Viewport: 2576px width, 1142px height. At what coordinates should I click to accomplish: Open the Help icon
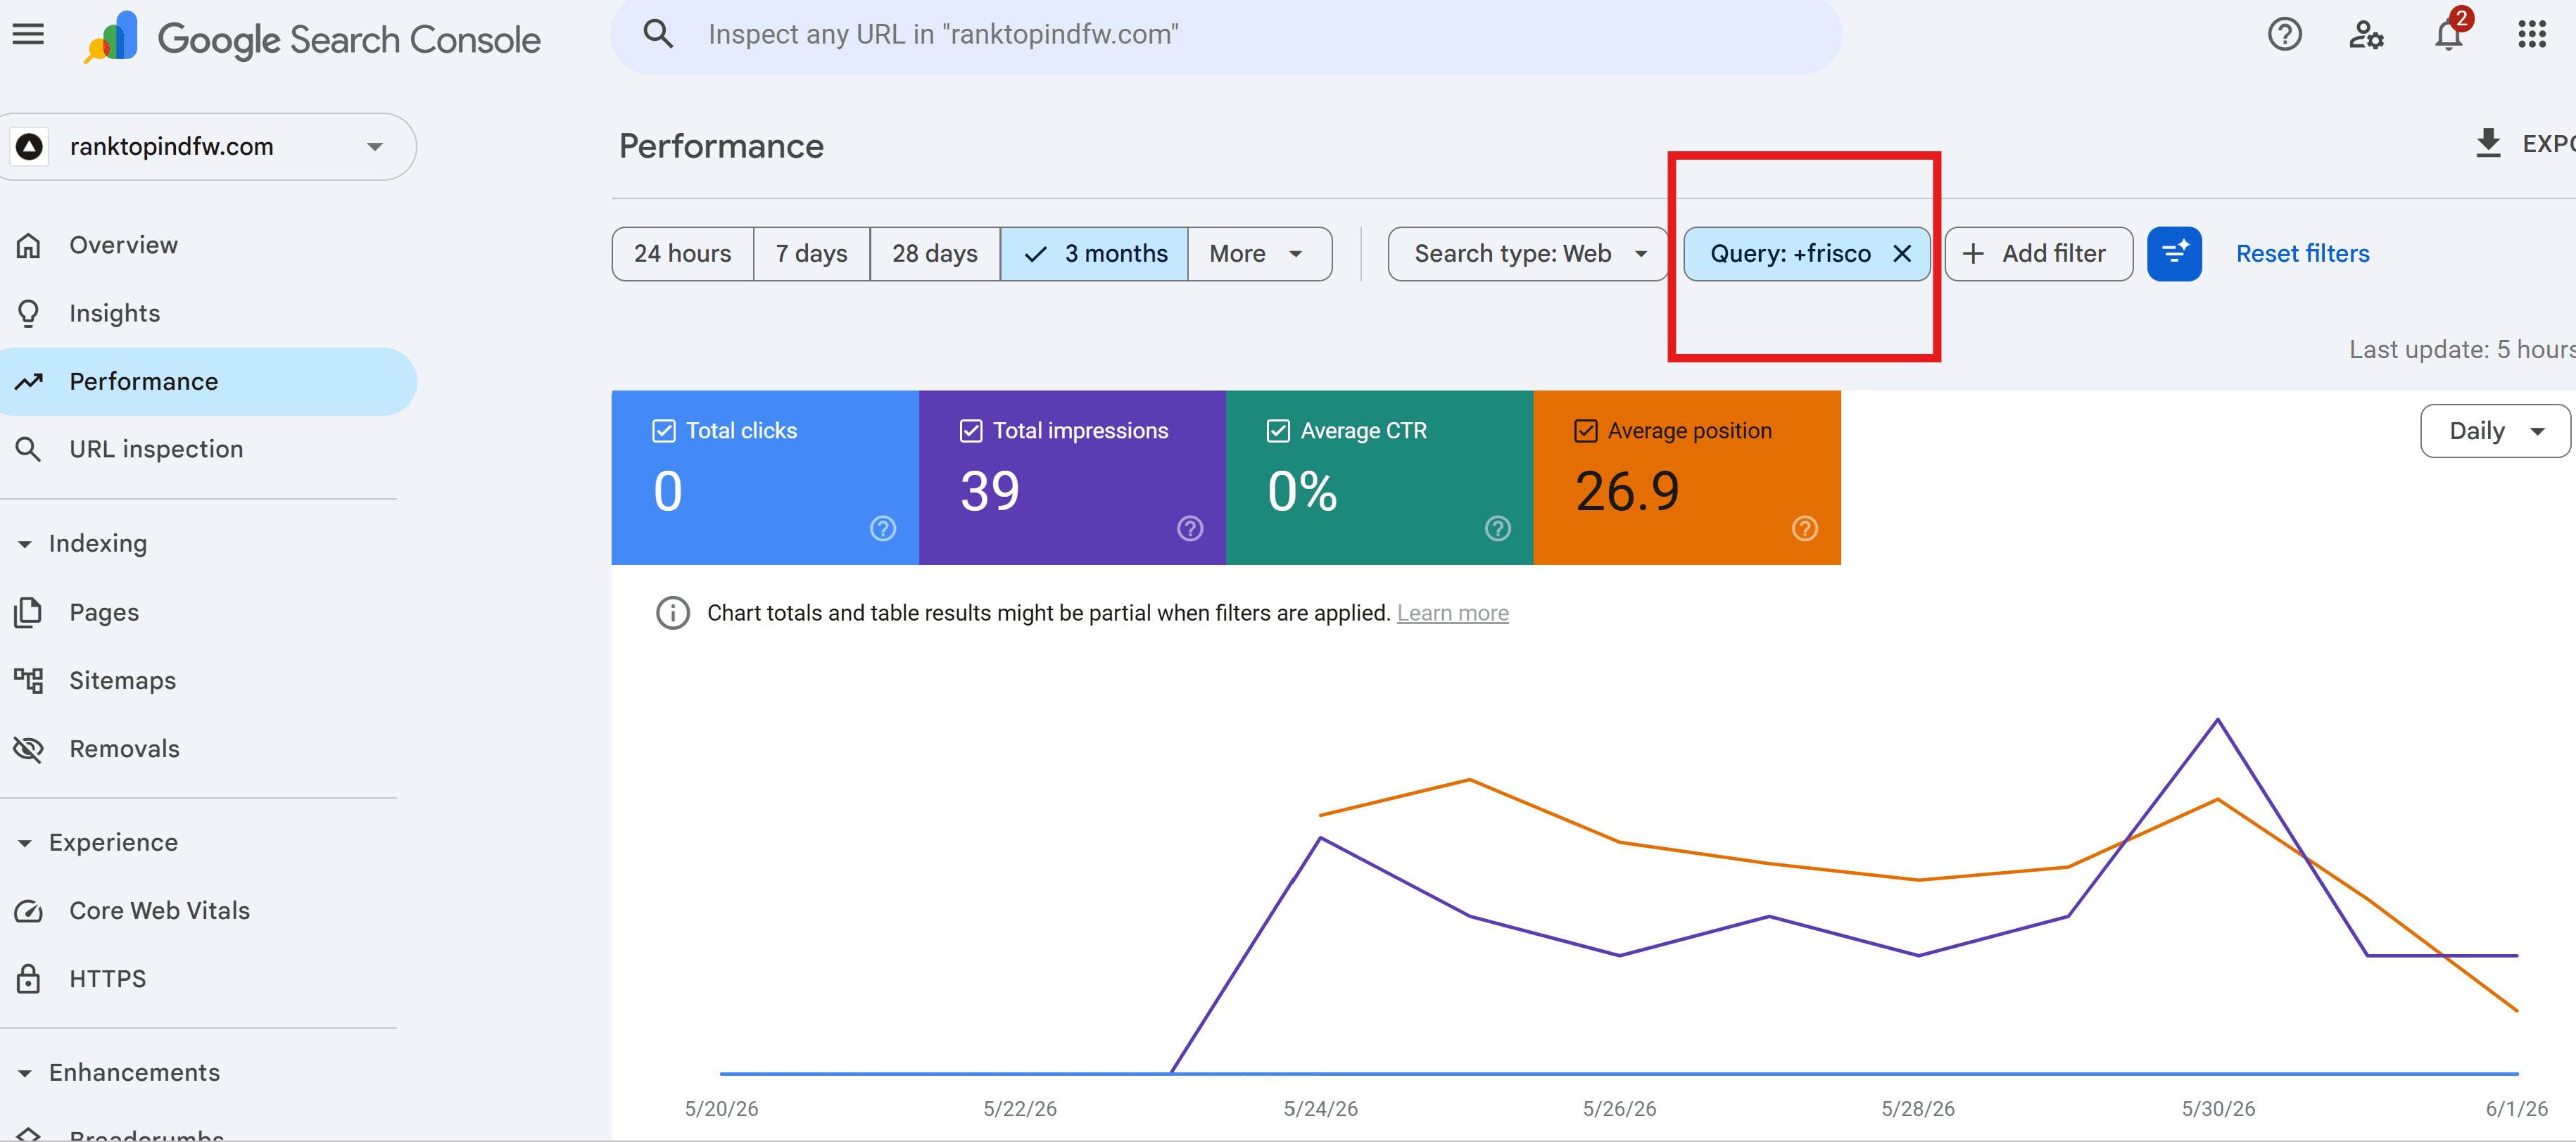(x=2284, y=35)
